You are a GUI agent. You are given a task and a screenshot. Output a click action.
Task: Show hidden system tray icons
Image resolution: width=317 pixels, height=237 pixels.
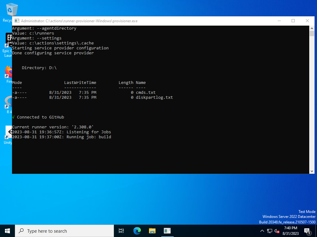pyautogui.click(x=262, y=231)
